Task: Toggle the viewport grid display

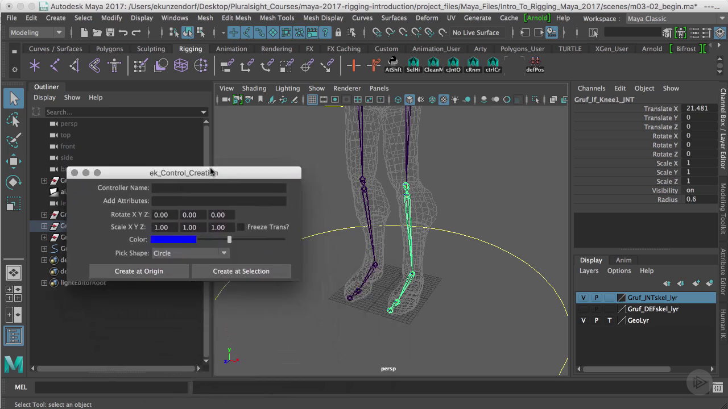Action: click(x=312, y=100)
